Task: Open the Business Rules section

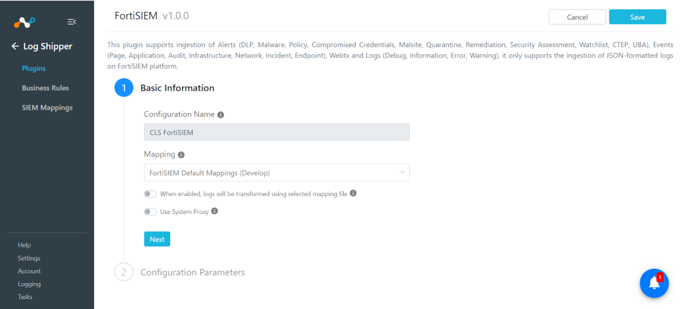Action: click(46, 88)
